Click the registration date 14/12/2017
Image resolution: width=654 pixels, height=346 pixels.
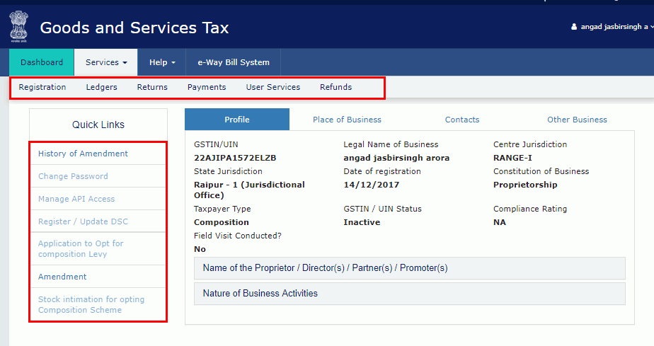tap(371, 185)
